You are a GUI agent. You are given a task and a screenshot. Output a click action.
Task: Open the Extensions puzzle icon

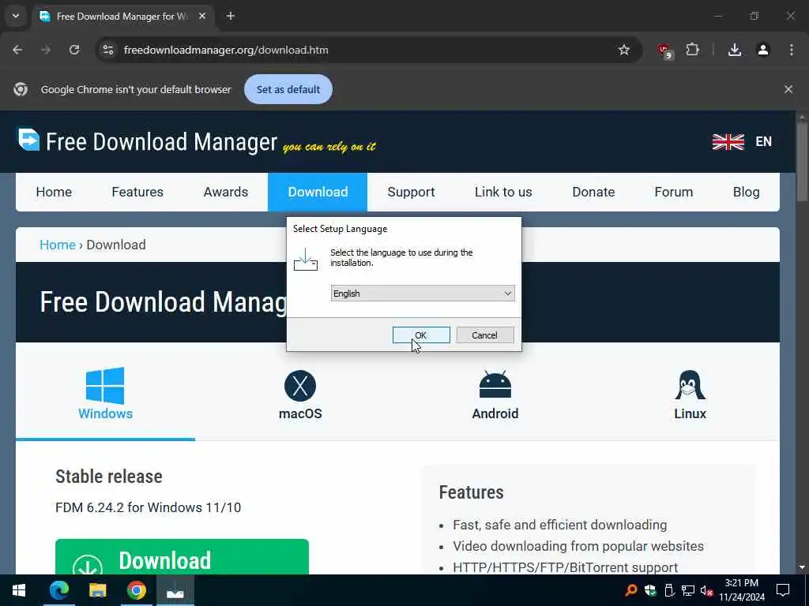coord(692,50)
